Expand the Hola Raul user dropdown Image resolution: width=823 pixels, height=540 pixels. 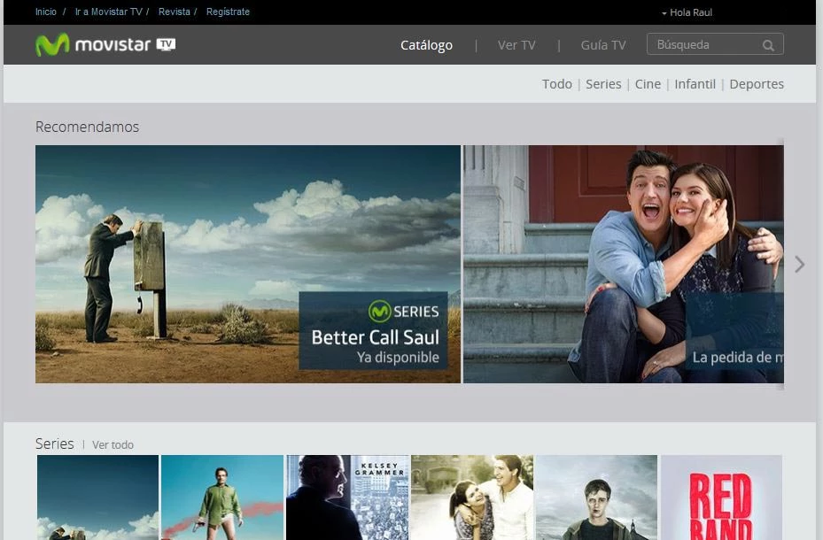tap(687, 12)
